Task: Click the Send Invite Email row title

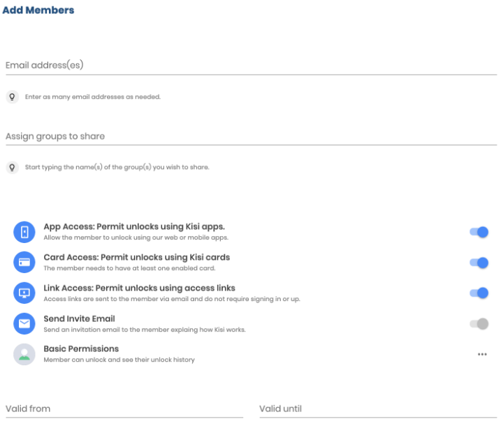Action: pyautogui.click(x=79, y=318)
